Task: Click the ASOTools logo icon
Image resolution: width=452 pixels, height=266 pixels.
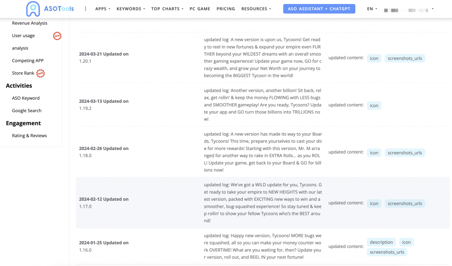Action: 33,9
